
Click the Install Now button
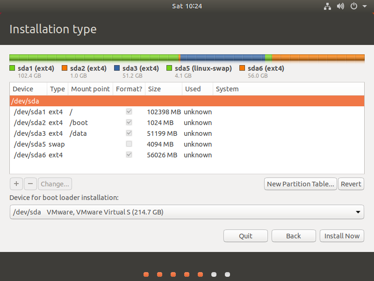[x=342, y=236]
